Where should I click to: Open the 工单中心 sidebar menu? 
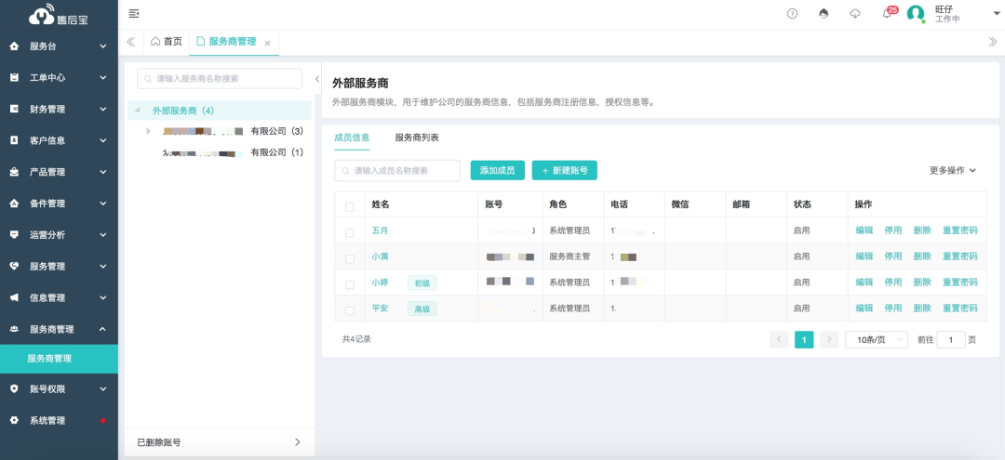(59, 77)
